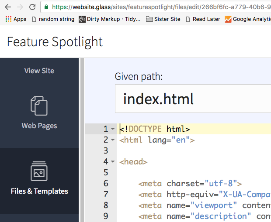The width and height of the screenshot is (271, 222).
Task: Click the Files & Templates image icon
Action: pos(39,171)
